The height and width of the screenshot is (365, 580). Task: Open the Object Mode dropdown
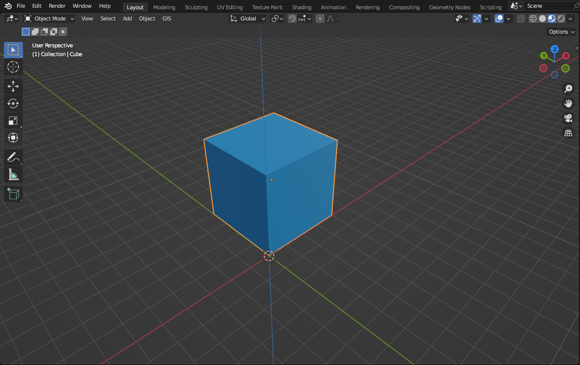coord(49,18)
